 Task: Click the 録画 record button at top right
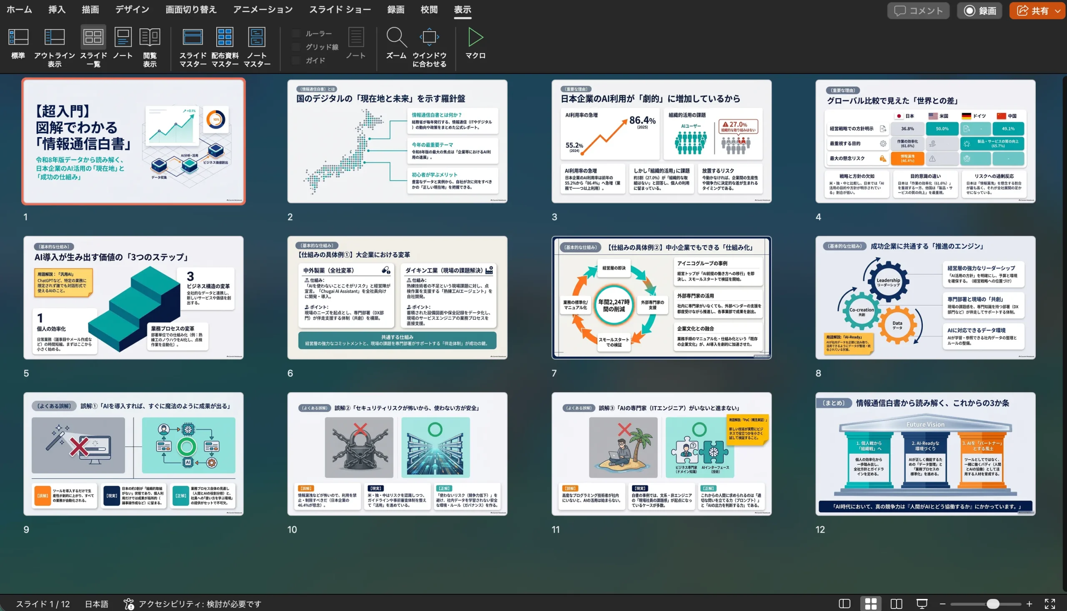point(980,11)
